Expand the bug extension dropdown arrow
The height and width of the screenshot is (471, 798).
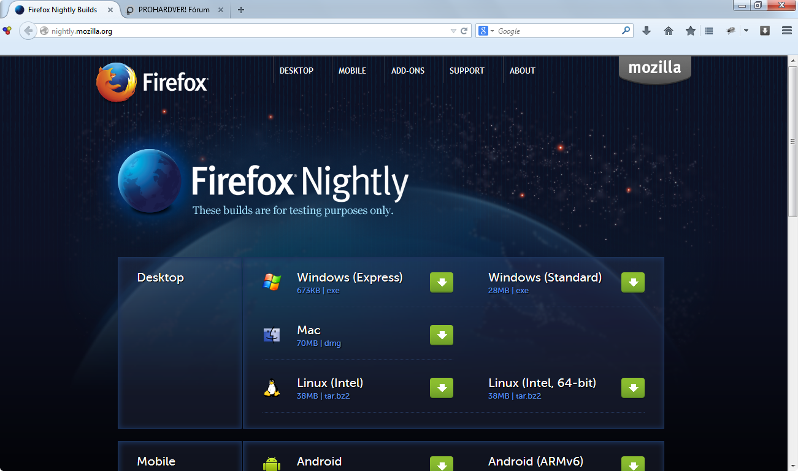[x=746, y=31]
